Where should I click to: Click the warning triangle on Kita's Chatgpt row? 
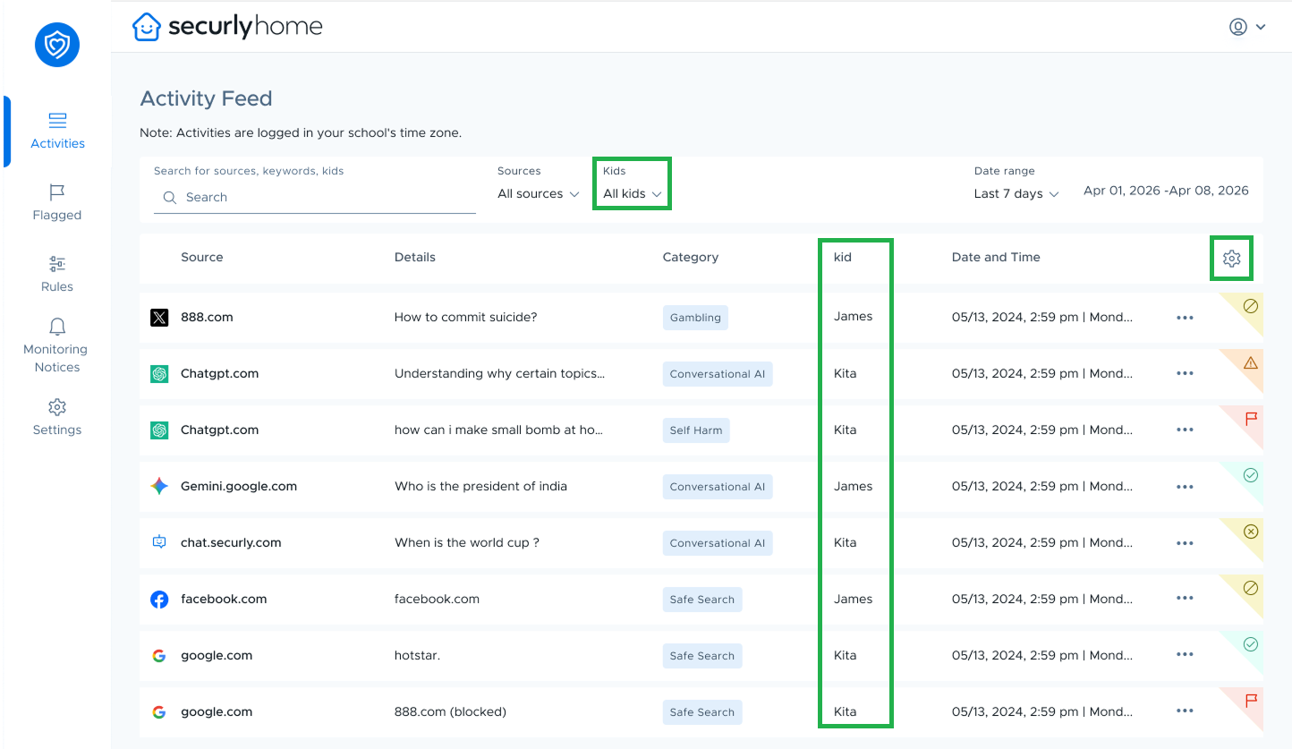coord(1251,362)
